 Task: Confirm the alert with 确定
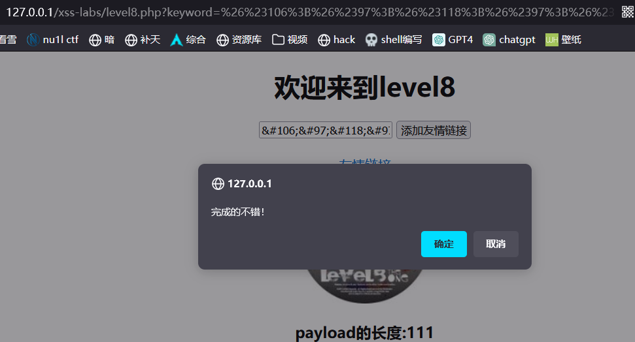[x=443, y=244]
